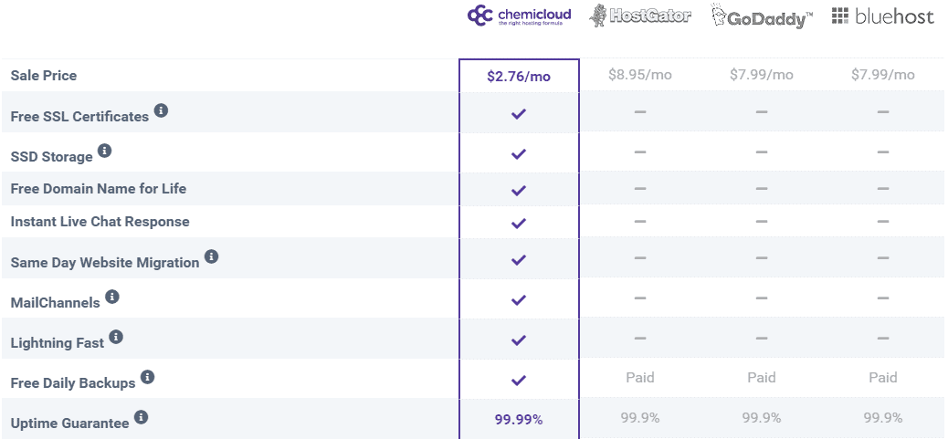Image resolution: width=948 pixels, height=439 pixels.
Task: Click the GoDaddy logo
Action: click(761, 16)
